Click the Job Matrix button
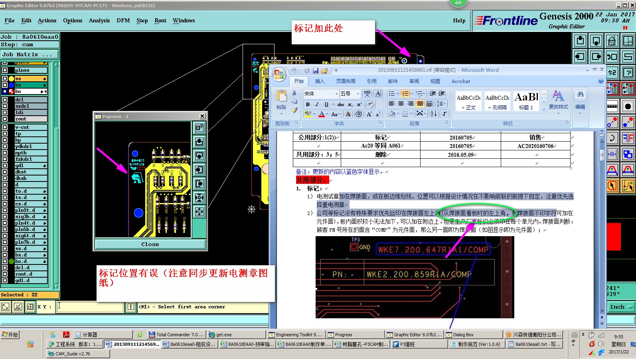 pos(30,54)
